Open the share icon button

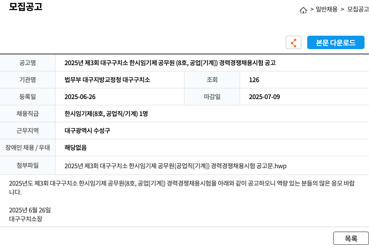tap(293, 42)
